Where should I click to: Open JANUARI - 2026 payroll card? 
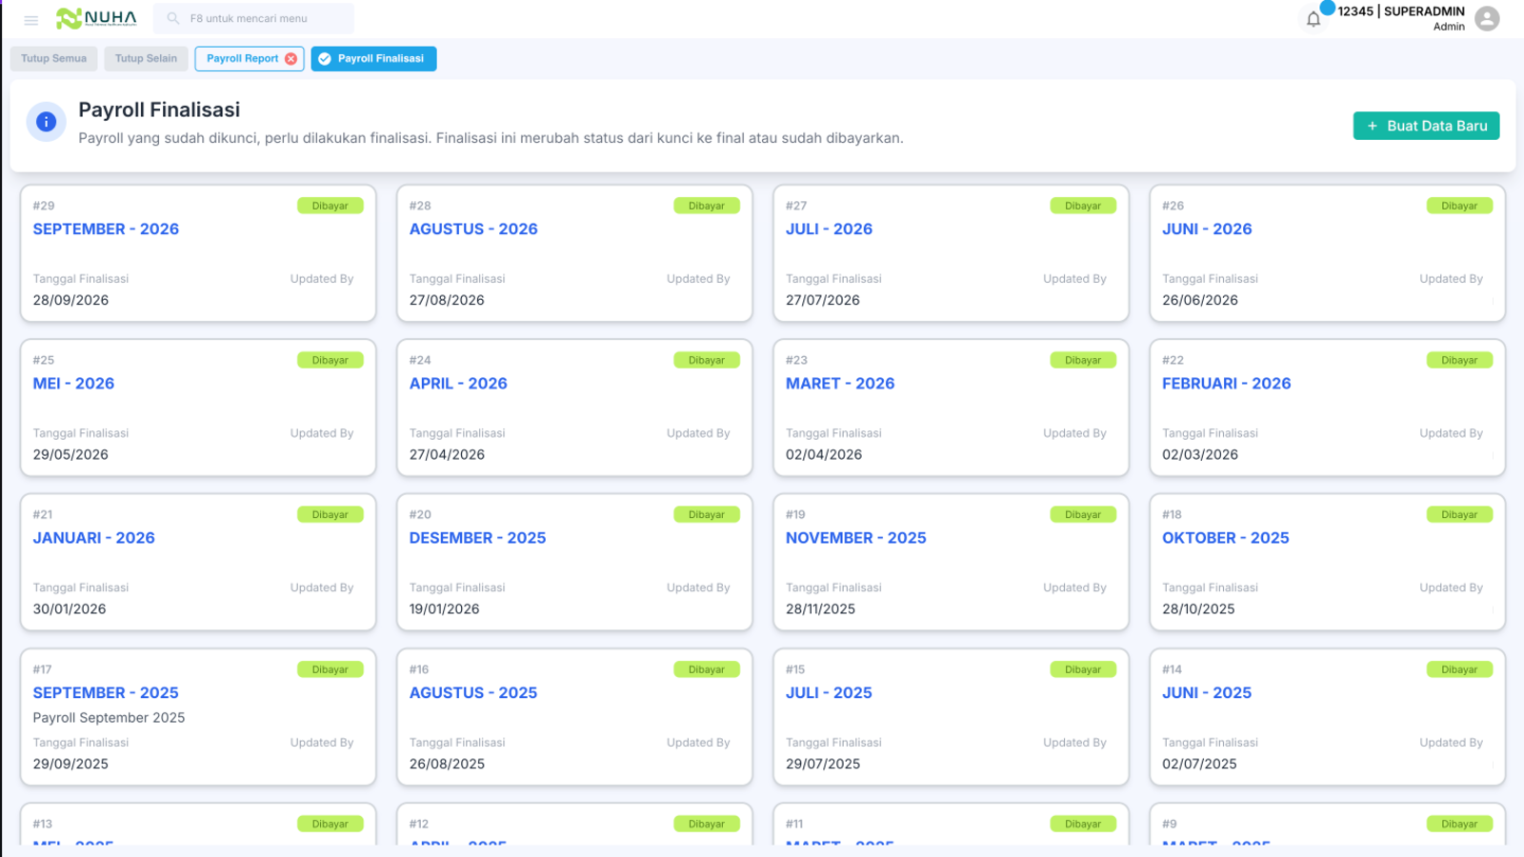[198, 562]
